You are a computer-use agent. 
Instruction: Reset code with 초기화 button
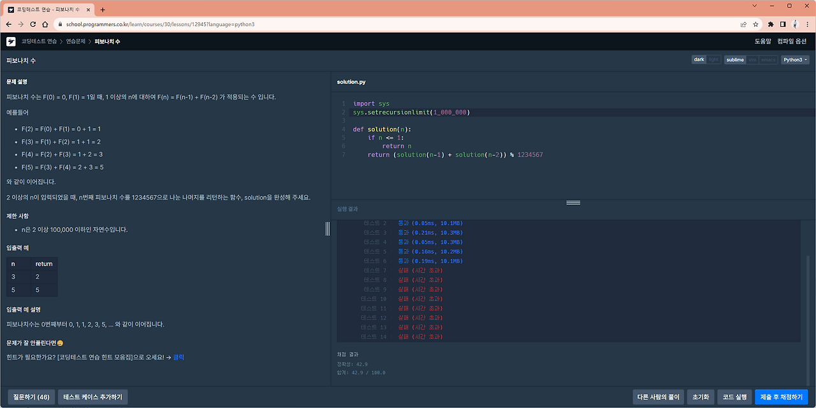(701, 397)
